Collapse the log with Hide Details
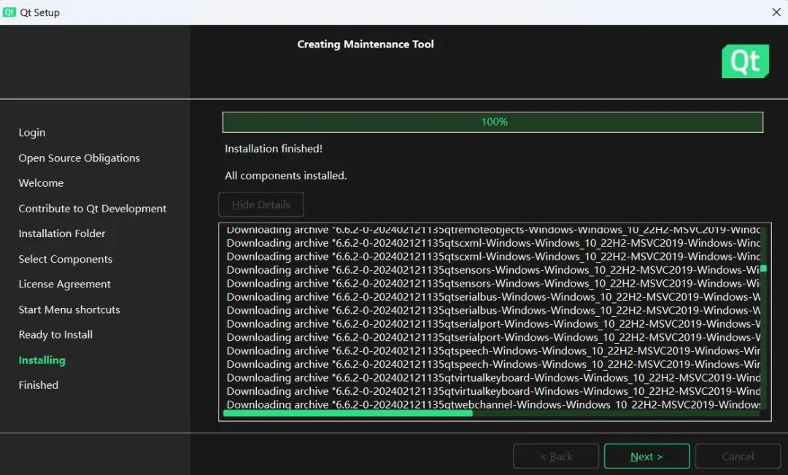Screen dimensions: 788x475 click(261, 204)
